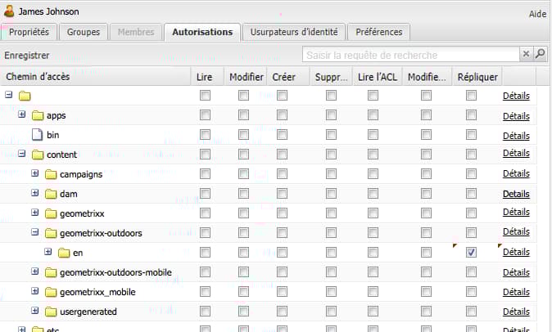Screen dimensions: 552x332
Task: Click the apps folder icon
Action: [38, 115]
